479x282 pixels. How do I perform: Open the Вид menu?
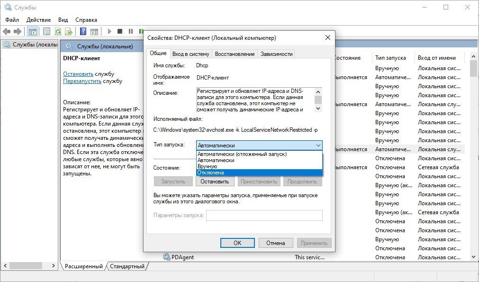[63, 20]
